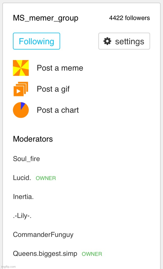
Task: Click the gear icon in settings button
Action: [107, 41]
